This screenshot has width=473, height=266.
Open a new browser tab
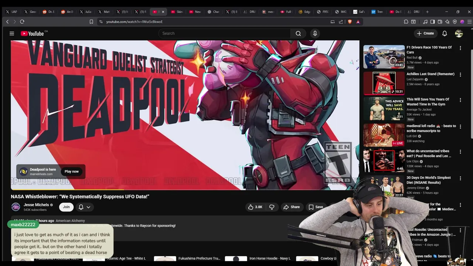tap(427, 12)
